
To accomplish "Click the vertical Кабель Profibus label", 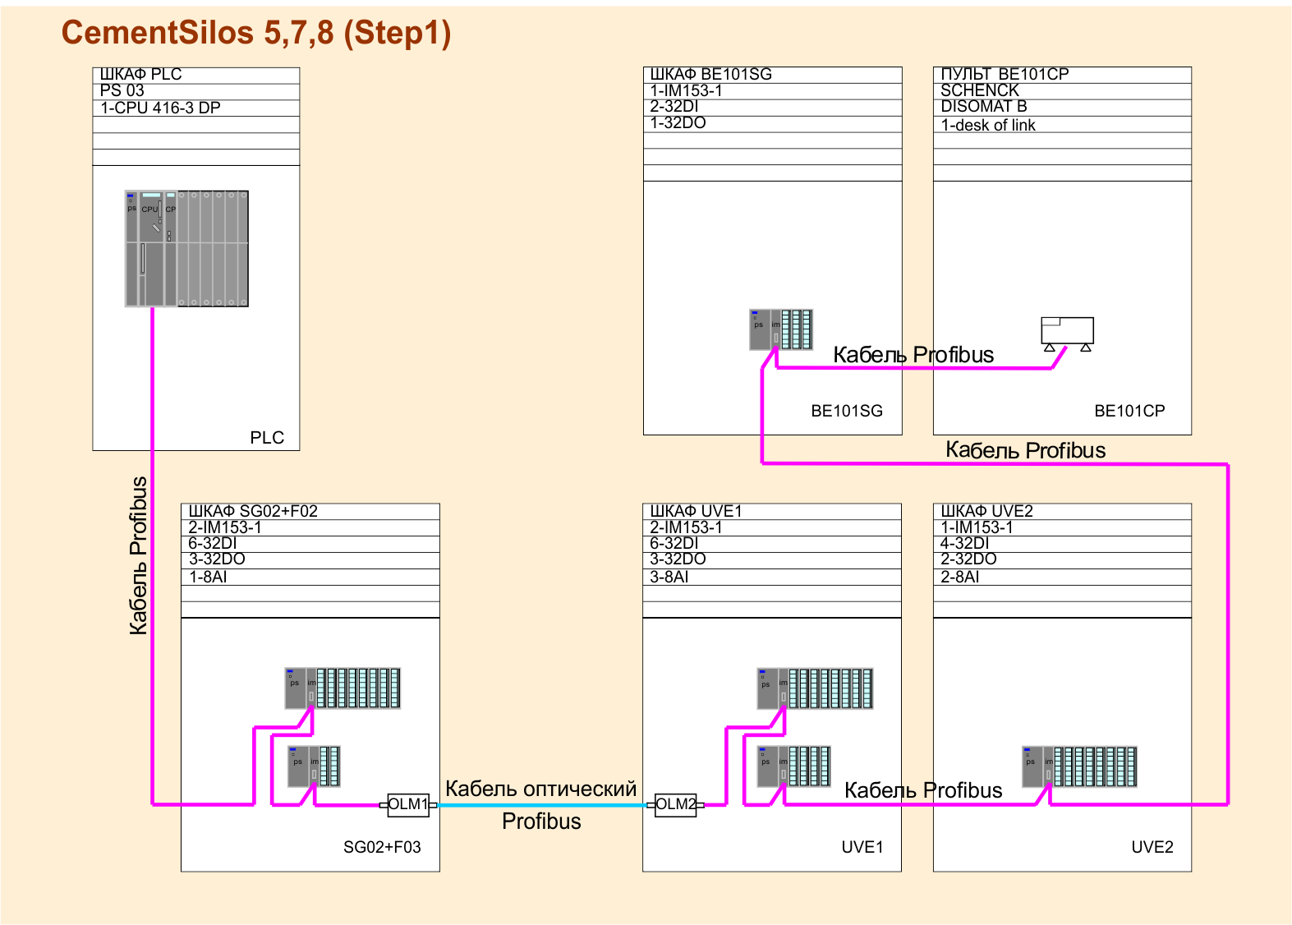I will 139,555.
